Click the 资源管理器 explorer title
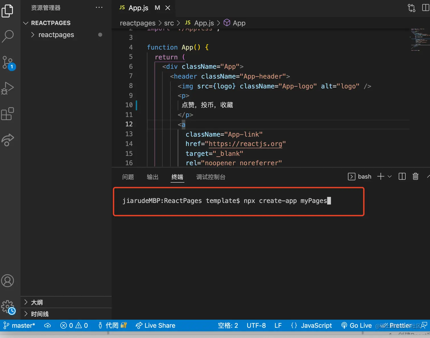This screenshot has width=430, height=338. pos(46,8)
